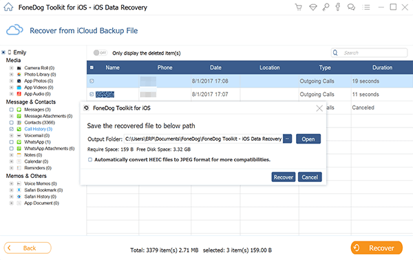Viewport: 413px width, 260px height.
Task: Click the Voice Memos icon
Action: click(19, 183)
